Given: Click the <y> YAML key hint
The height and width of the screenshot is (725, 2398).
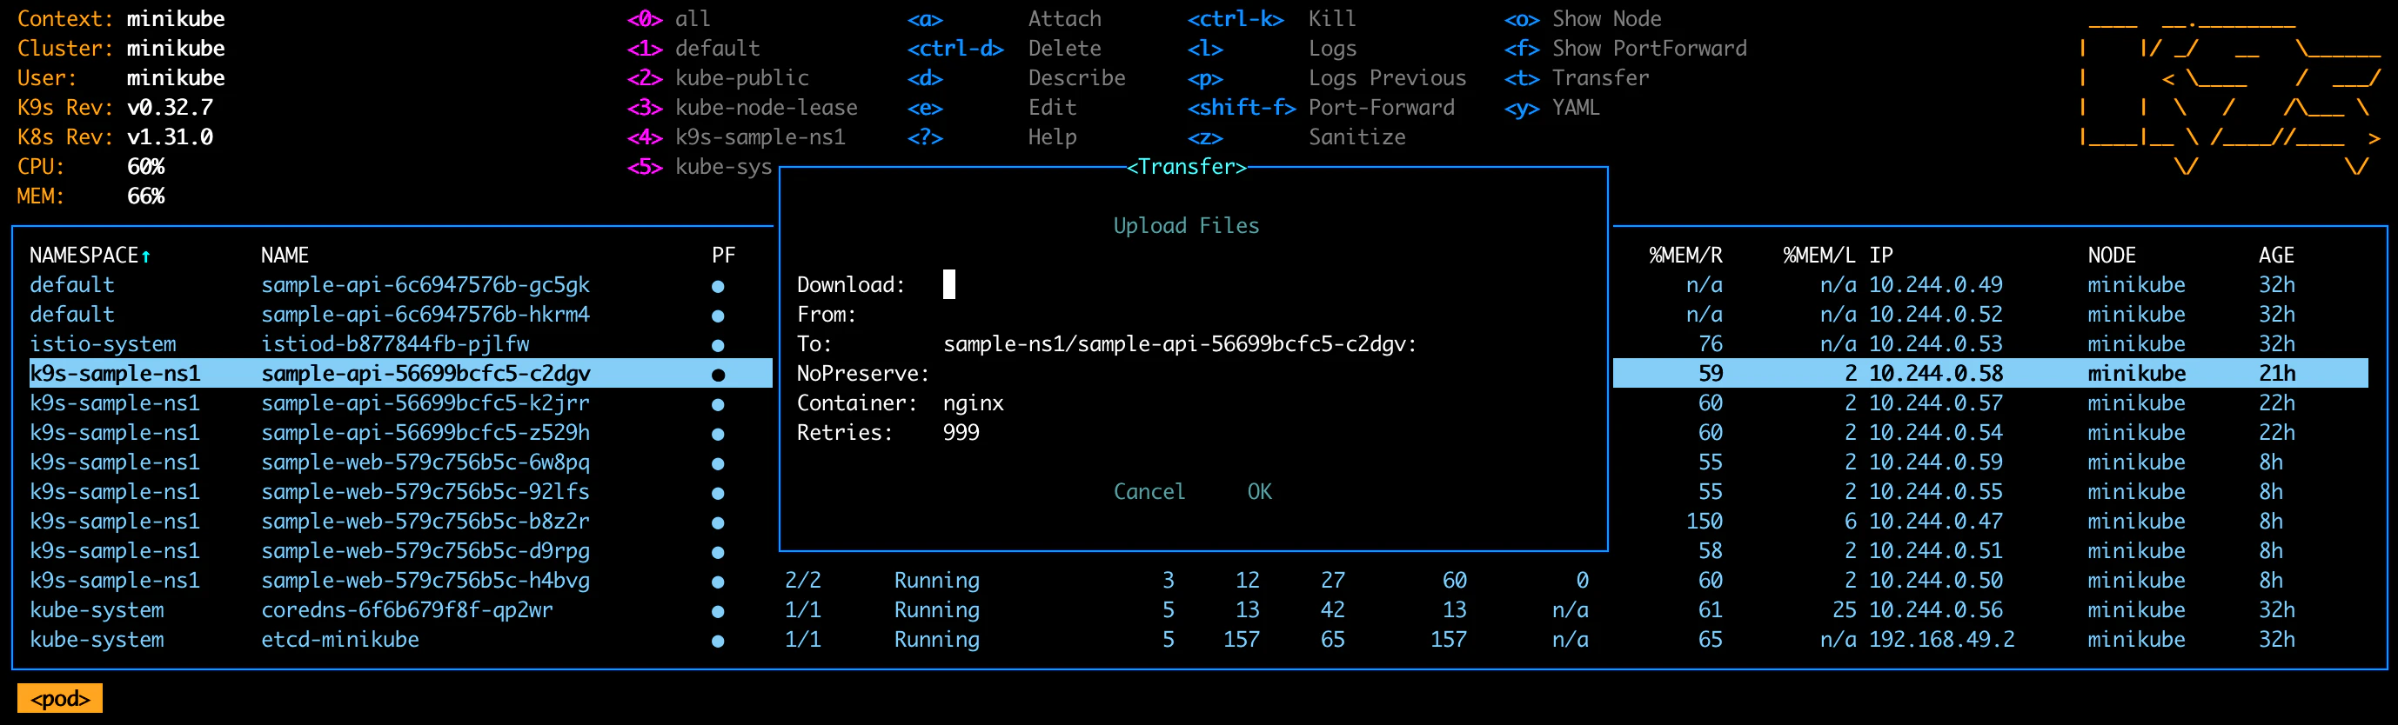Looking at the screenshot, I should 1551,108.
